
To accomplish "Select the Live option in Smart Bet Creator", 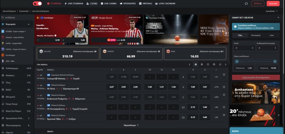I will tap(272, 35).
